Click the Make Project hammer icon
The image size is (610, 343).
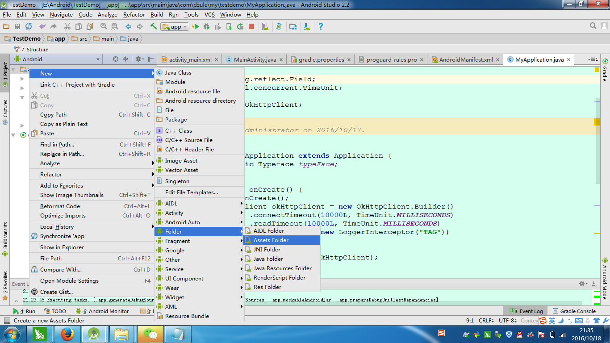[154, 27]
